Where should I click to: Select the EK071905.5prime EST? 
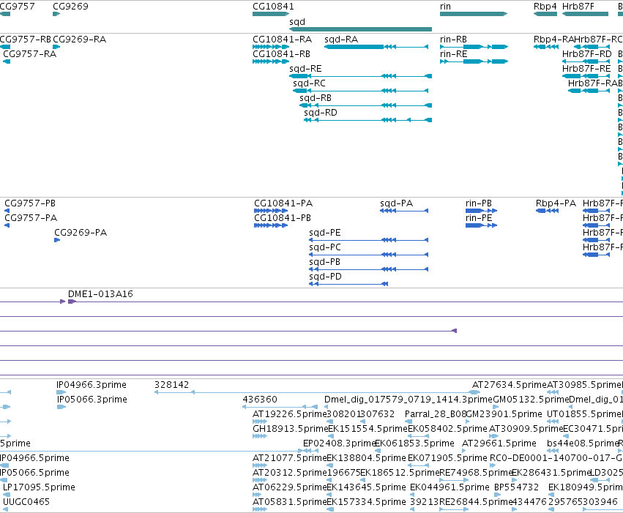click(x=418, y=465)
